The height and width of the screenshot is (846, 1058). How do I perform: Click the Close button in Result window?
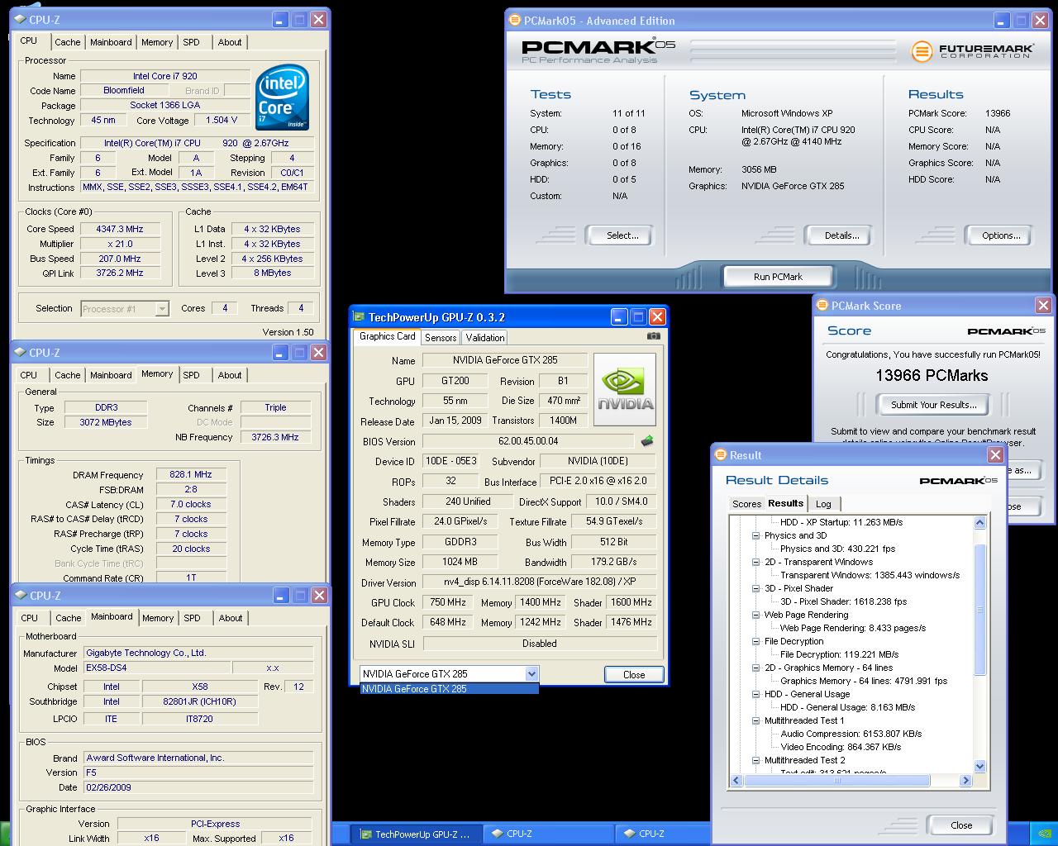pyautogui.click(x=961, y=825)
